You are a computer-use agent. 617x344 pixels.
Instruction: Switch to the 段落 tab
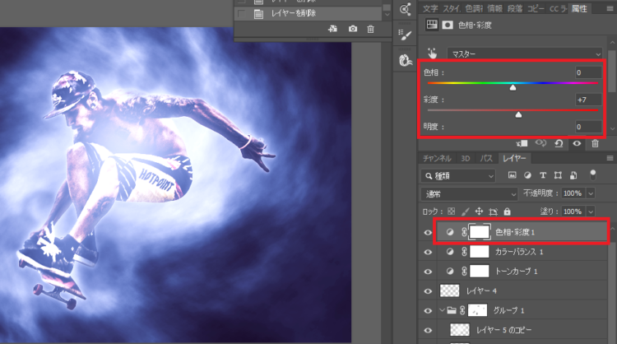coord(515,9)
